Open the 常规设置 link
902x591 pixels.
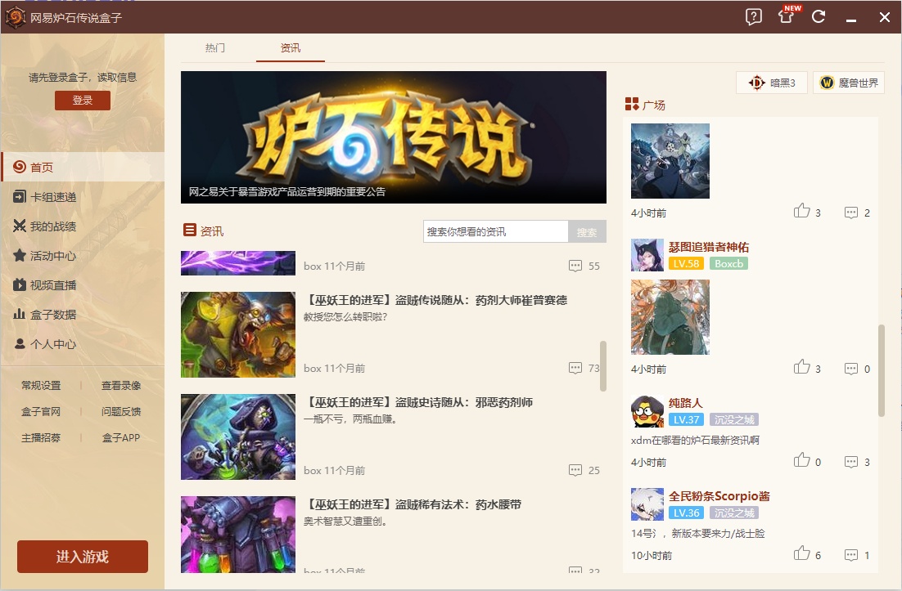coord(41,385)
